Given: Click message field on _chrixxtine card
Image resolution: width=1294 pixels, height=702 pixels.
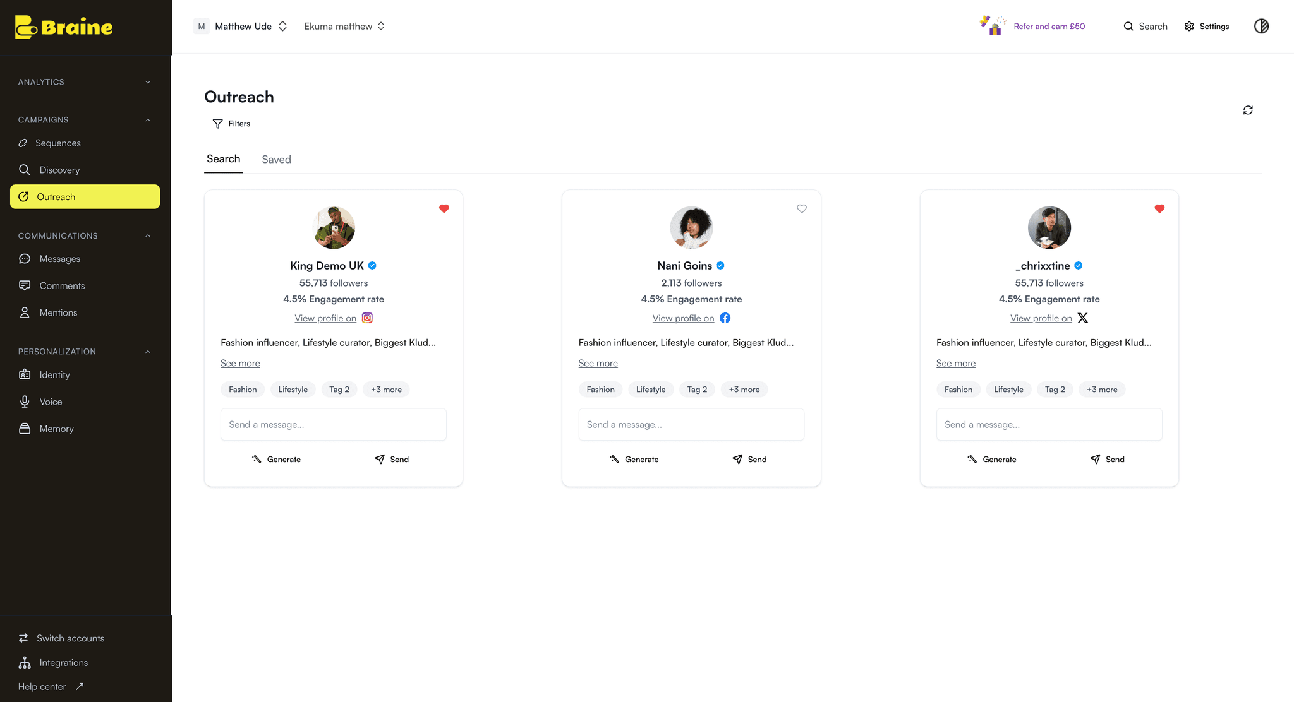Looking at the screenshot, I should pos(1049,424).
